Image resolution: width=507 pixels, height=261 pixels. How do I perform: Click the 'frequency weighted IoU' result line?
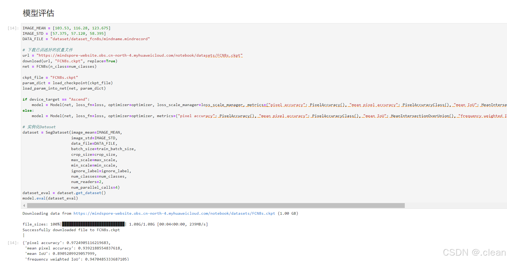(77, 259)
